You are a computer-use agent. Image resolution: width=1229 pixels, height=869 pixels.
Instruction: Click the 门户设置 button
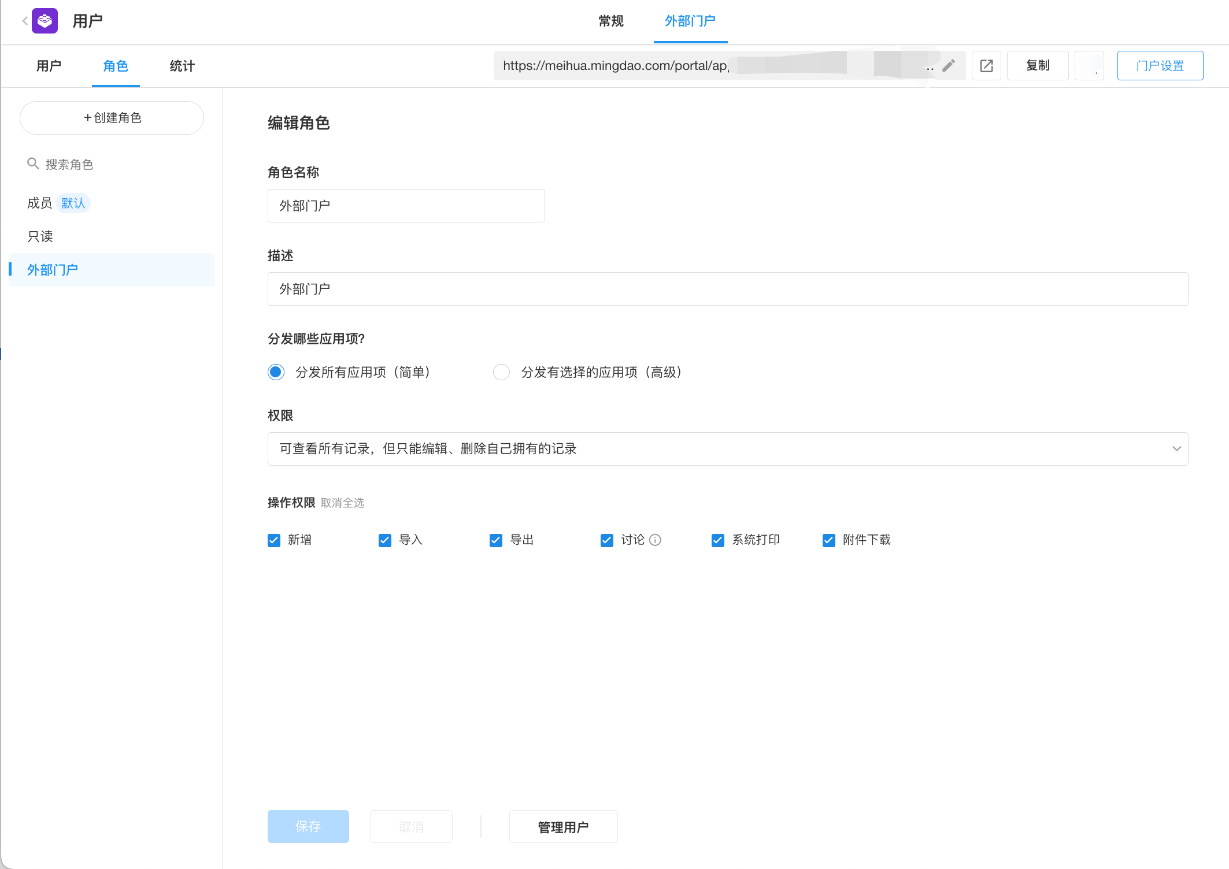[x=1160, y=65]
